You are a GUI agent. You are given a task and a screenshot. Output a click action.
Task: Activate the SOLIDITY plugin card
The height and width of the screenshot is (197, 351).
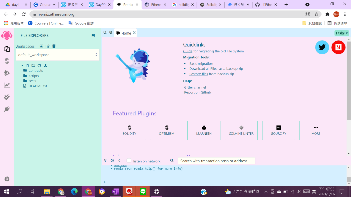(129, 130)
